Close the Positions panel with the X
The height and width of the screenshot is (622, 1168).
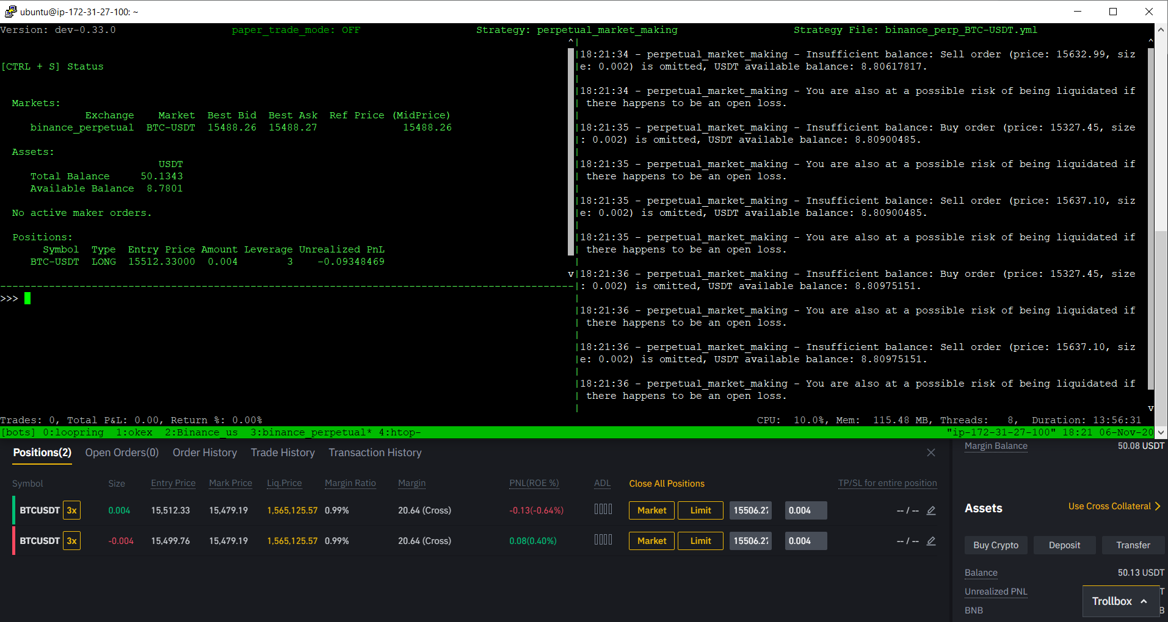point(930,452)
